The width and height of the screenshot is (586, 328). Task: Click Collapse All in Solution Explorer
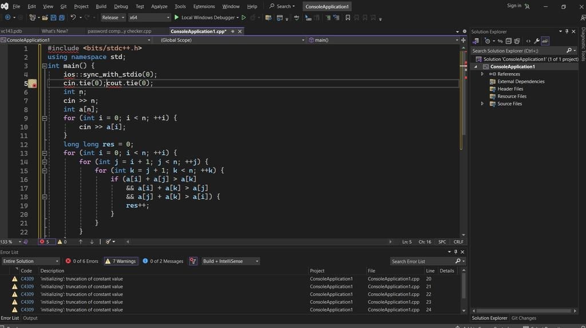(509, 41)
